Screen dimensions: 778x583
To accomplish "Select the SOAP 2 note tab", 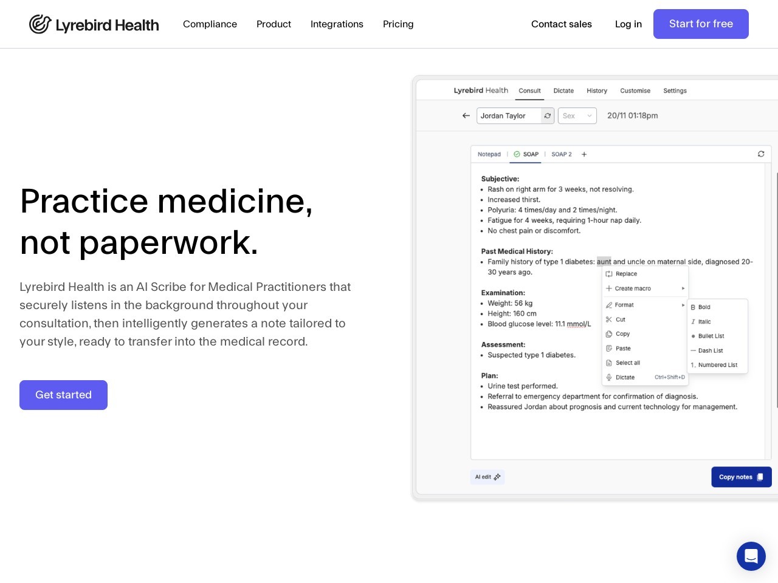I will point(562,154).
